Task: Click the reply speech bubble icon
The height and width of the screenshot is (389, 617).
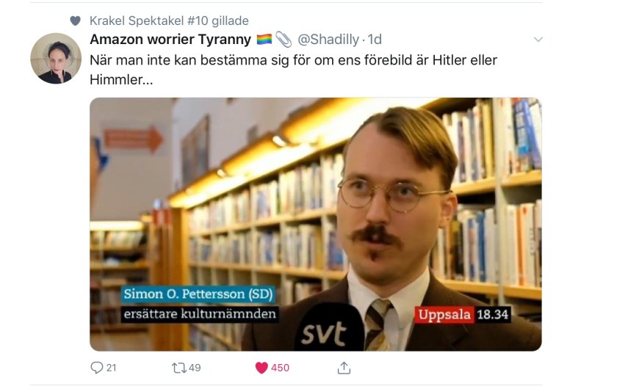Action: click(96, 368)
